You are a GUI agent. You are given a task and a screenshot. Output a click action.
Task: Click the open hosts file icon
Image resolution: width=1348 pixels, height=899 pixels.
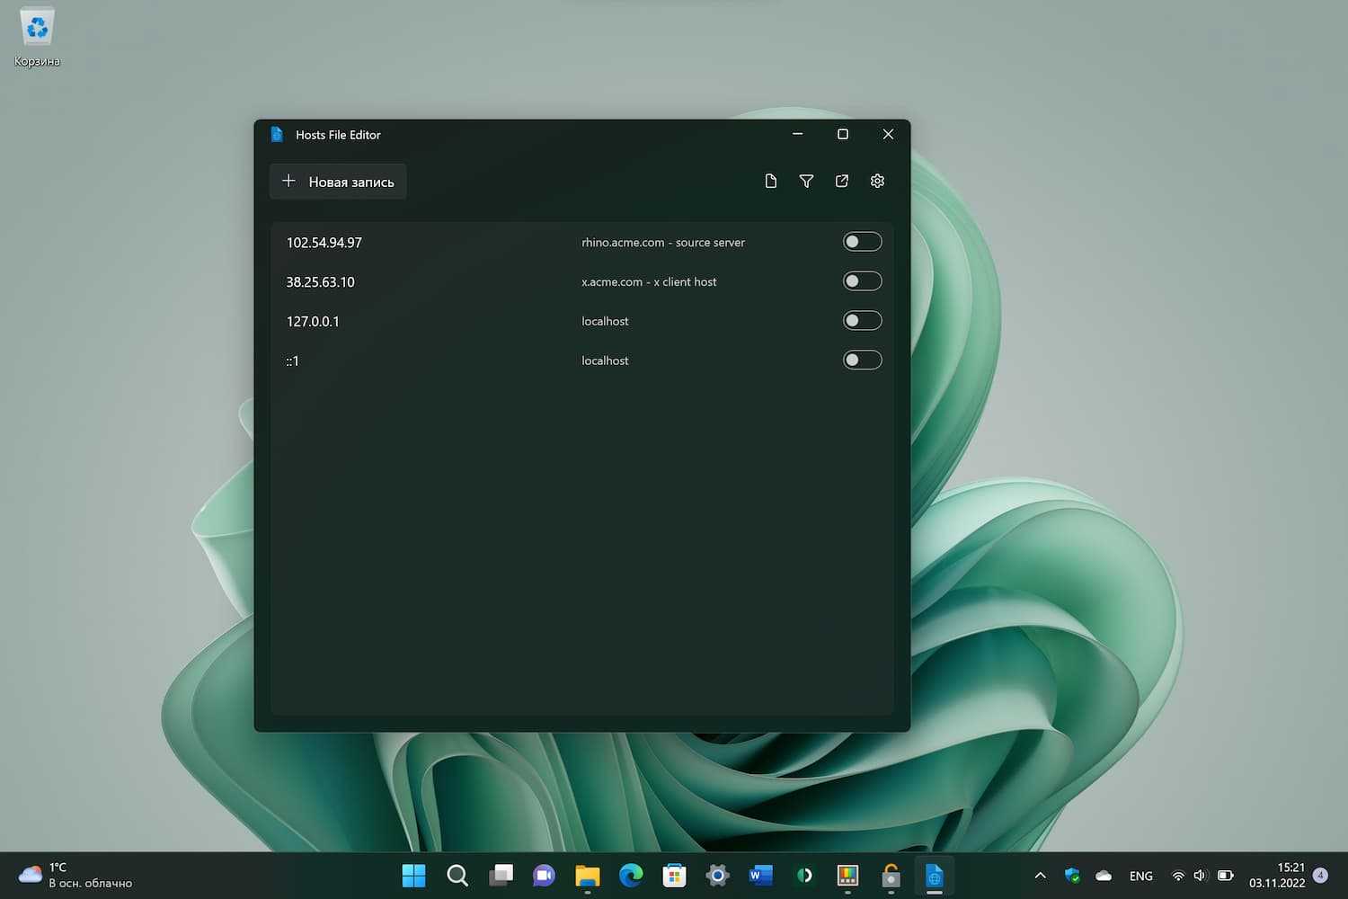coord(842,182)
